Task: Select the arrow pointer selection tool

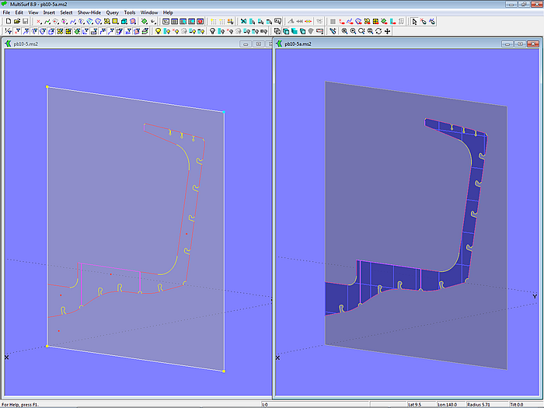Action: (414, 22)
